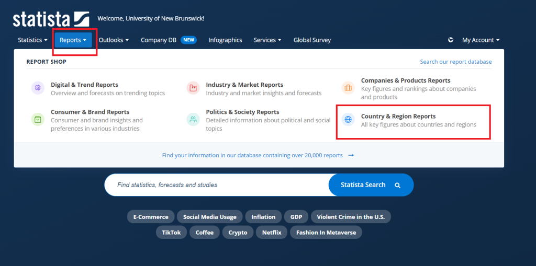The width and height of the screenshot is (536, 266).
Task: Click 'Overview and forecasts on trending topics' description
Action: (108, 93)
